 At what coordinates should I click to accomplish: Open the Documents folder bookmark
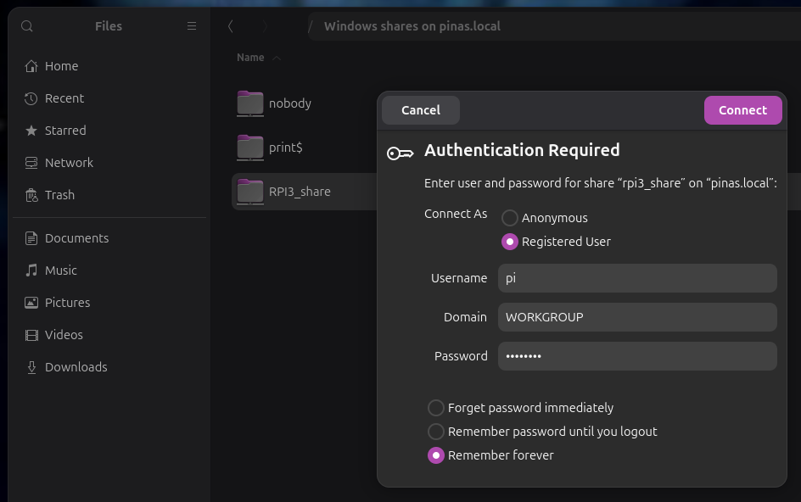(x=109, y=238)
